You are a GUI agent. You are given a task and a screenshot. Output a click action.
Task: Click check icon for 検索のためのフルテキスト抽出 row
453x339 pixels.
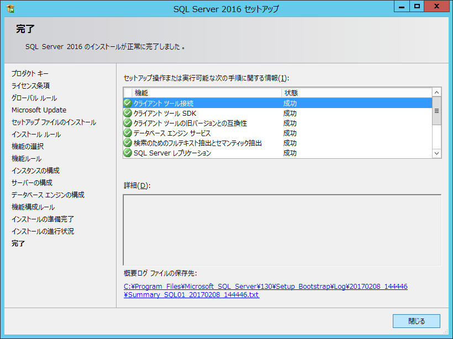128,143
